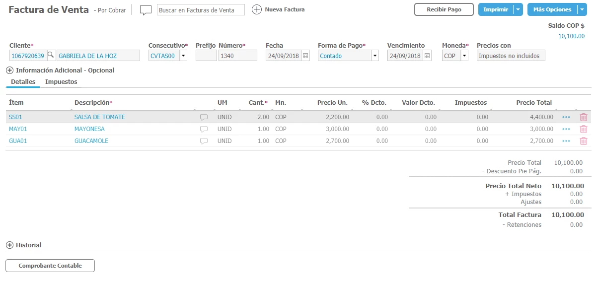Click the client search magnifier icon
The height and width of the screenshot is (288, 597).
pos(51,56)
